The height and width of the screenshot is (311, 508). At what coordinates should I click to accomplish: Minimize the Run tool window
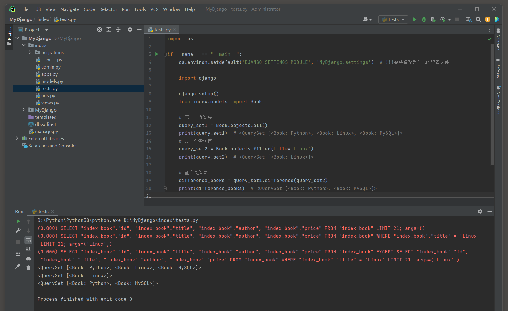(490, 211)
